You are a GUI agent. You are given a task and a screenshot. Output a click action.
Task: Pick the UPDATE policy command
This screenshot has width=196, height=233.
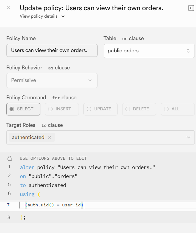click(x=100, y=109)
